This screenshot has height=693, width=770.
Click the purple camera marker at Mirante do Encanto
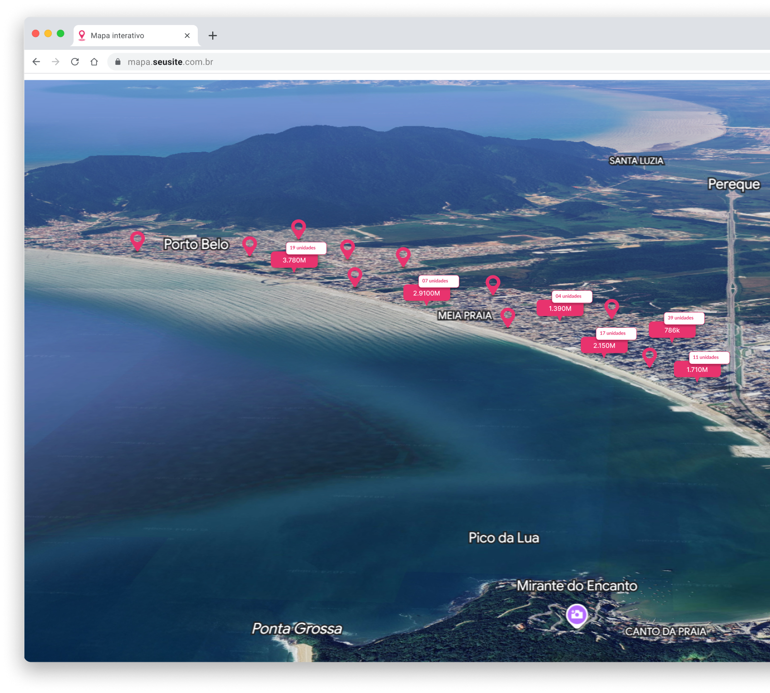[577, 615]
